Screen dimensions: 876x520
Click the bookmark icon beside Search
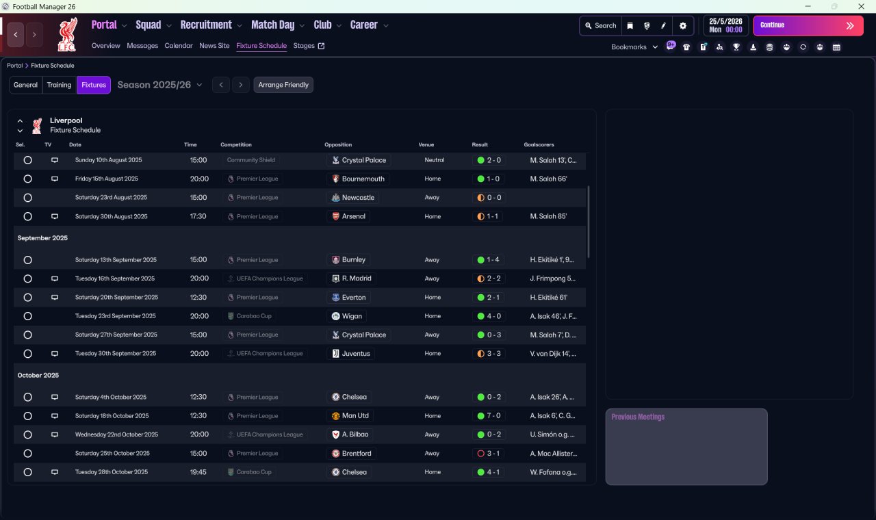tap(630, 26)
